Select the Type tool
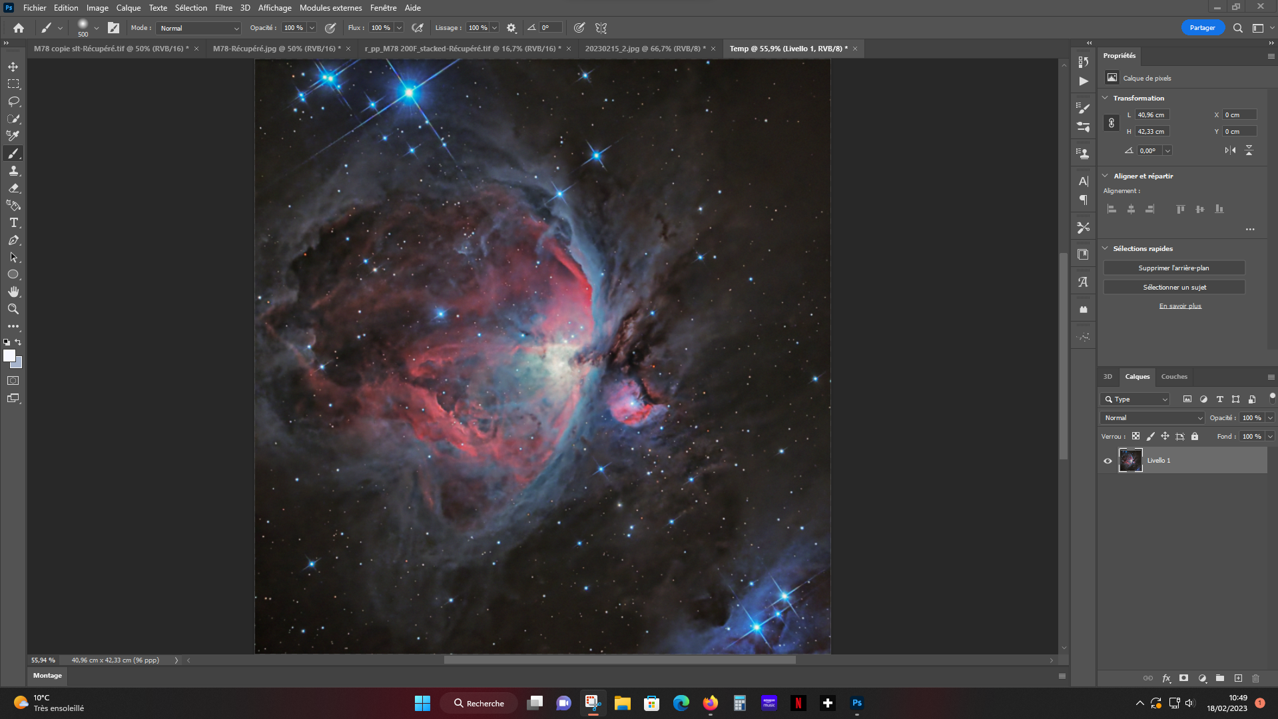The height and width of the screenshot is (719, 1278). (13, 222)
